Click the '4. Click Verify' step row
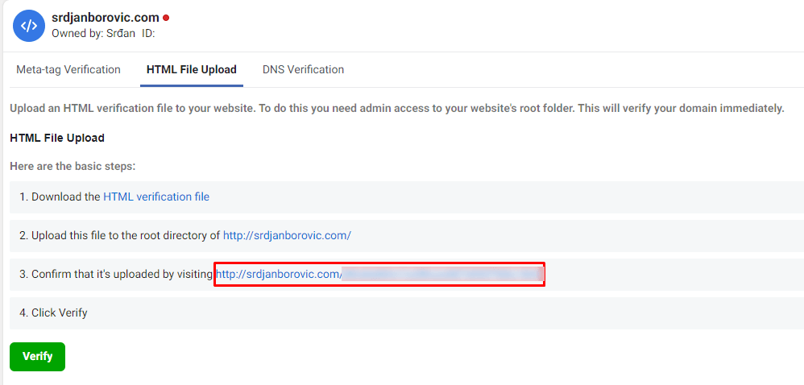The width and height of the screenshot is (804, 385). coord(407,313)
